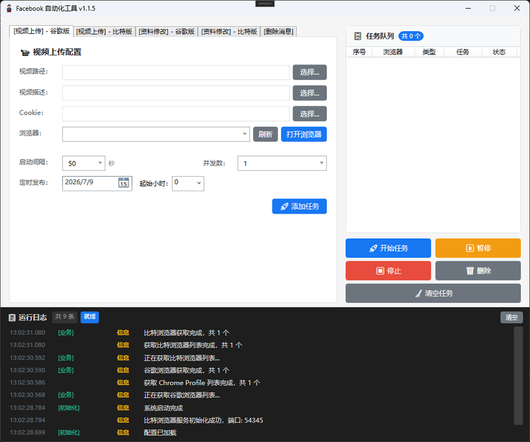Focus the 视频描述 input field

pyautogui.click(x=176, y=93)
